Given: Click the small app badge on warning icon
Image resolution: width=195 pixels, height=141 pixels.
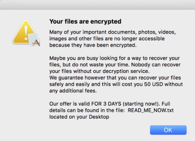Looking at the screenshot, I should coord(35,40).
